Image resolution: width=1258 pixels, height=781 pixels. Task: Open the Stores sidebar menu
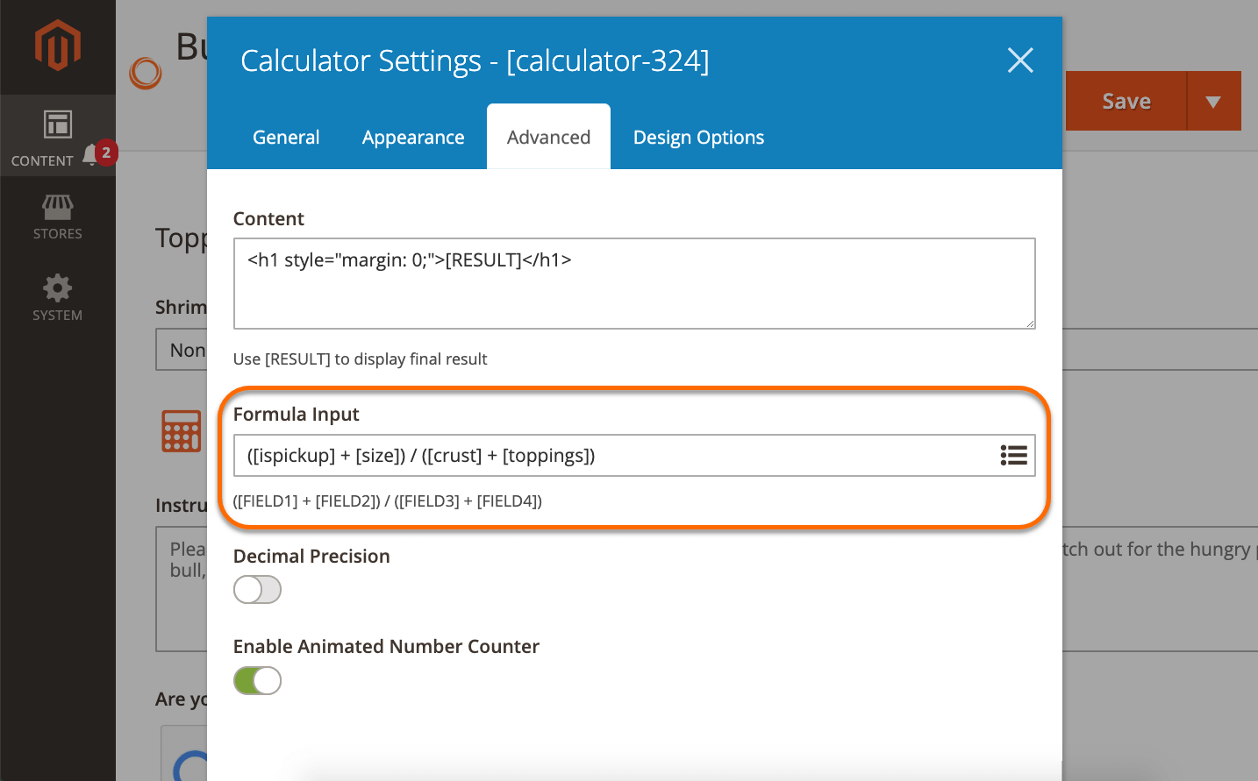58,217
